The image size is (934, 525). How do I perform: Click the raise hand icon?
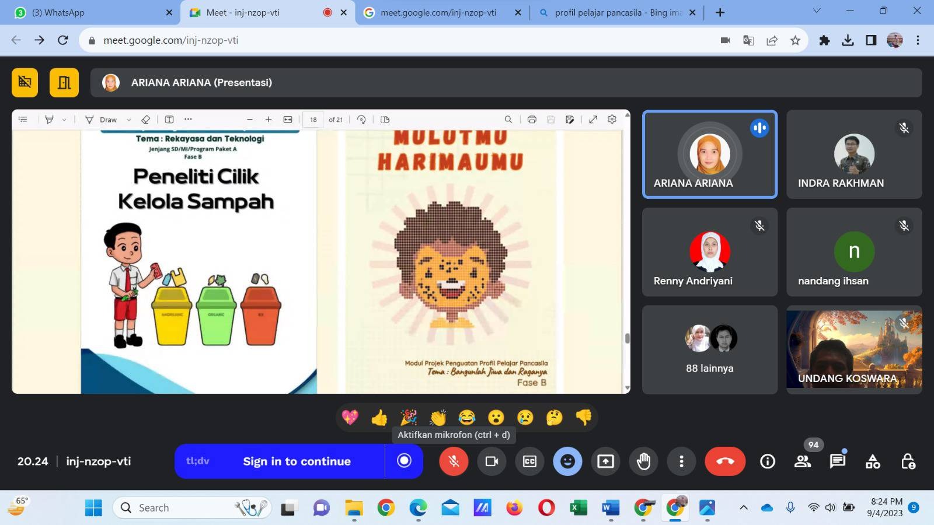click(643, 461)
